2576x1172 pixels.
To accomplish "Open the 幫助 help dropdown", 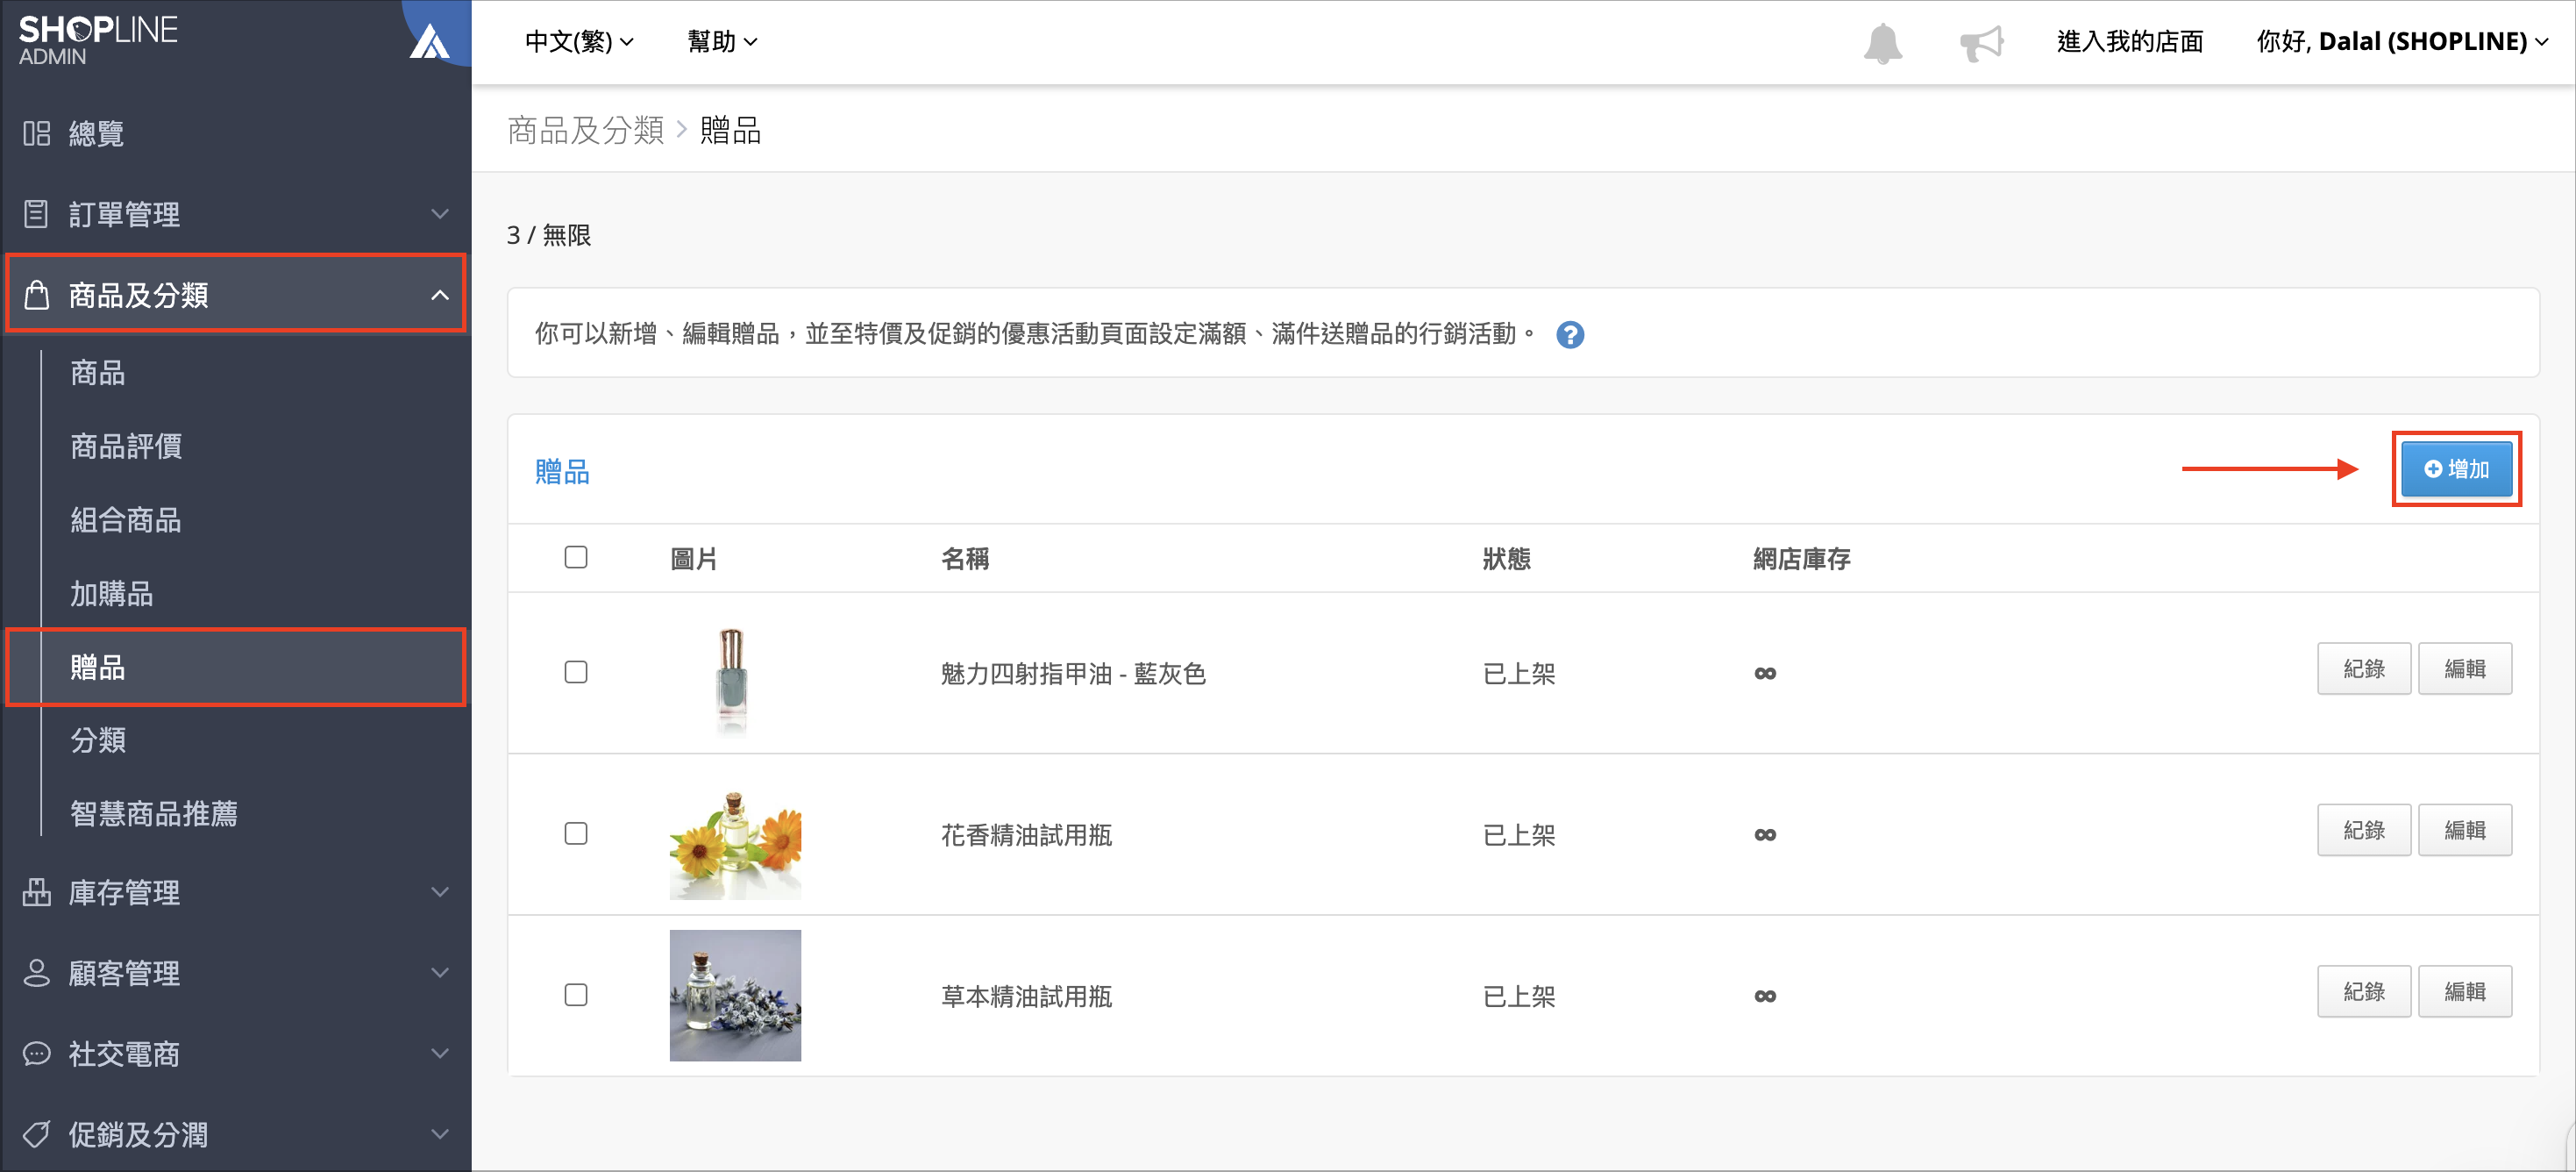I will pyautogui.click(x=722, y=41).
